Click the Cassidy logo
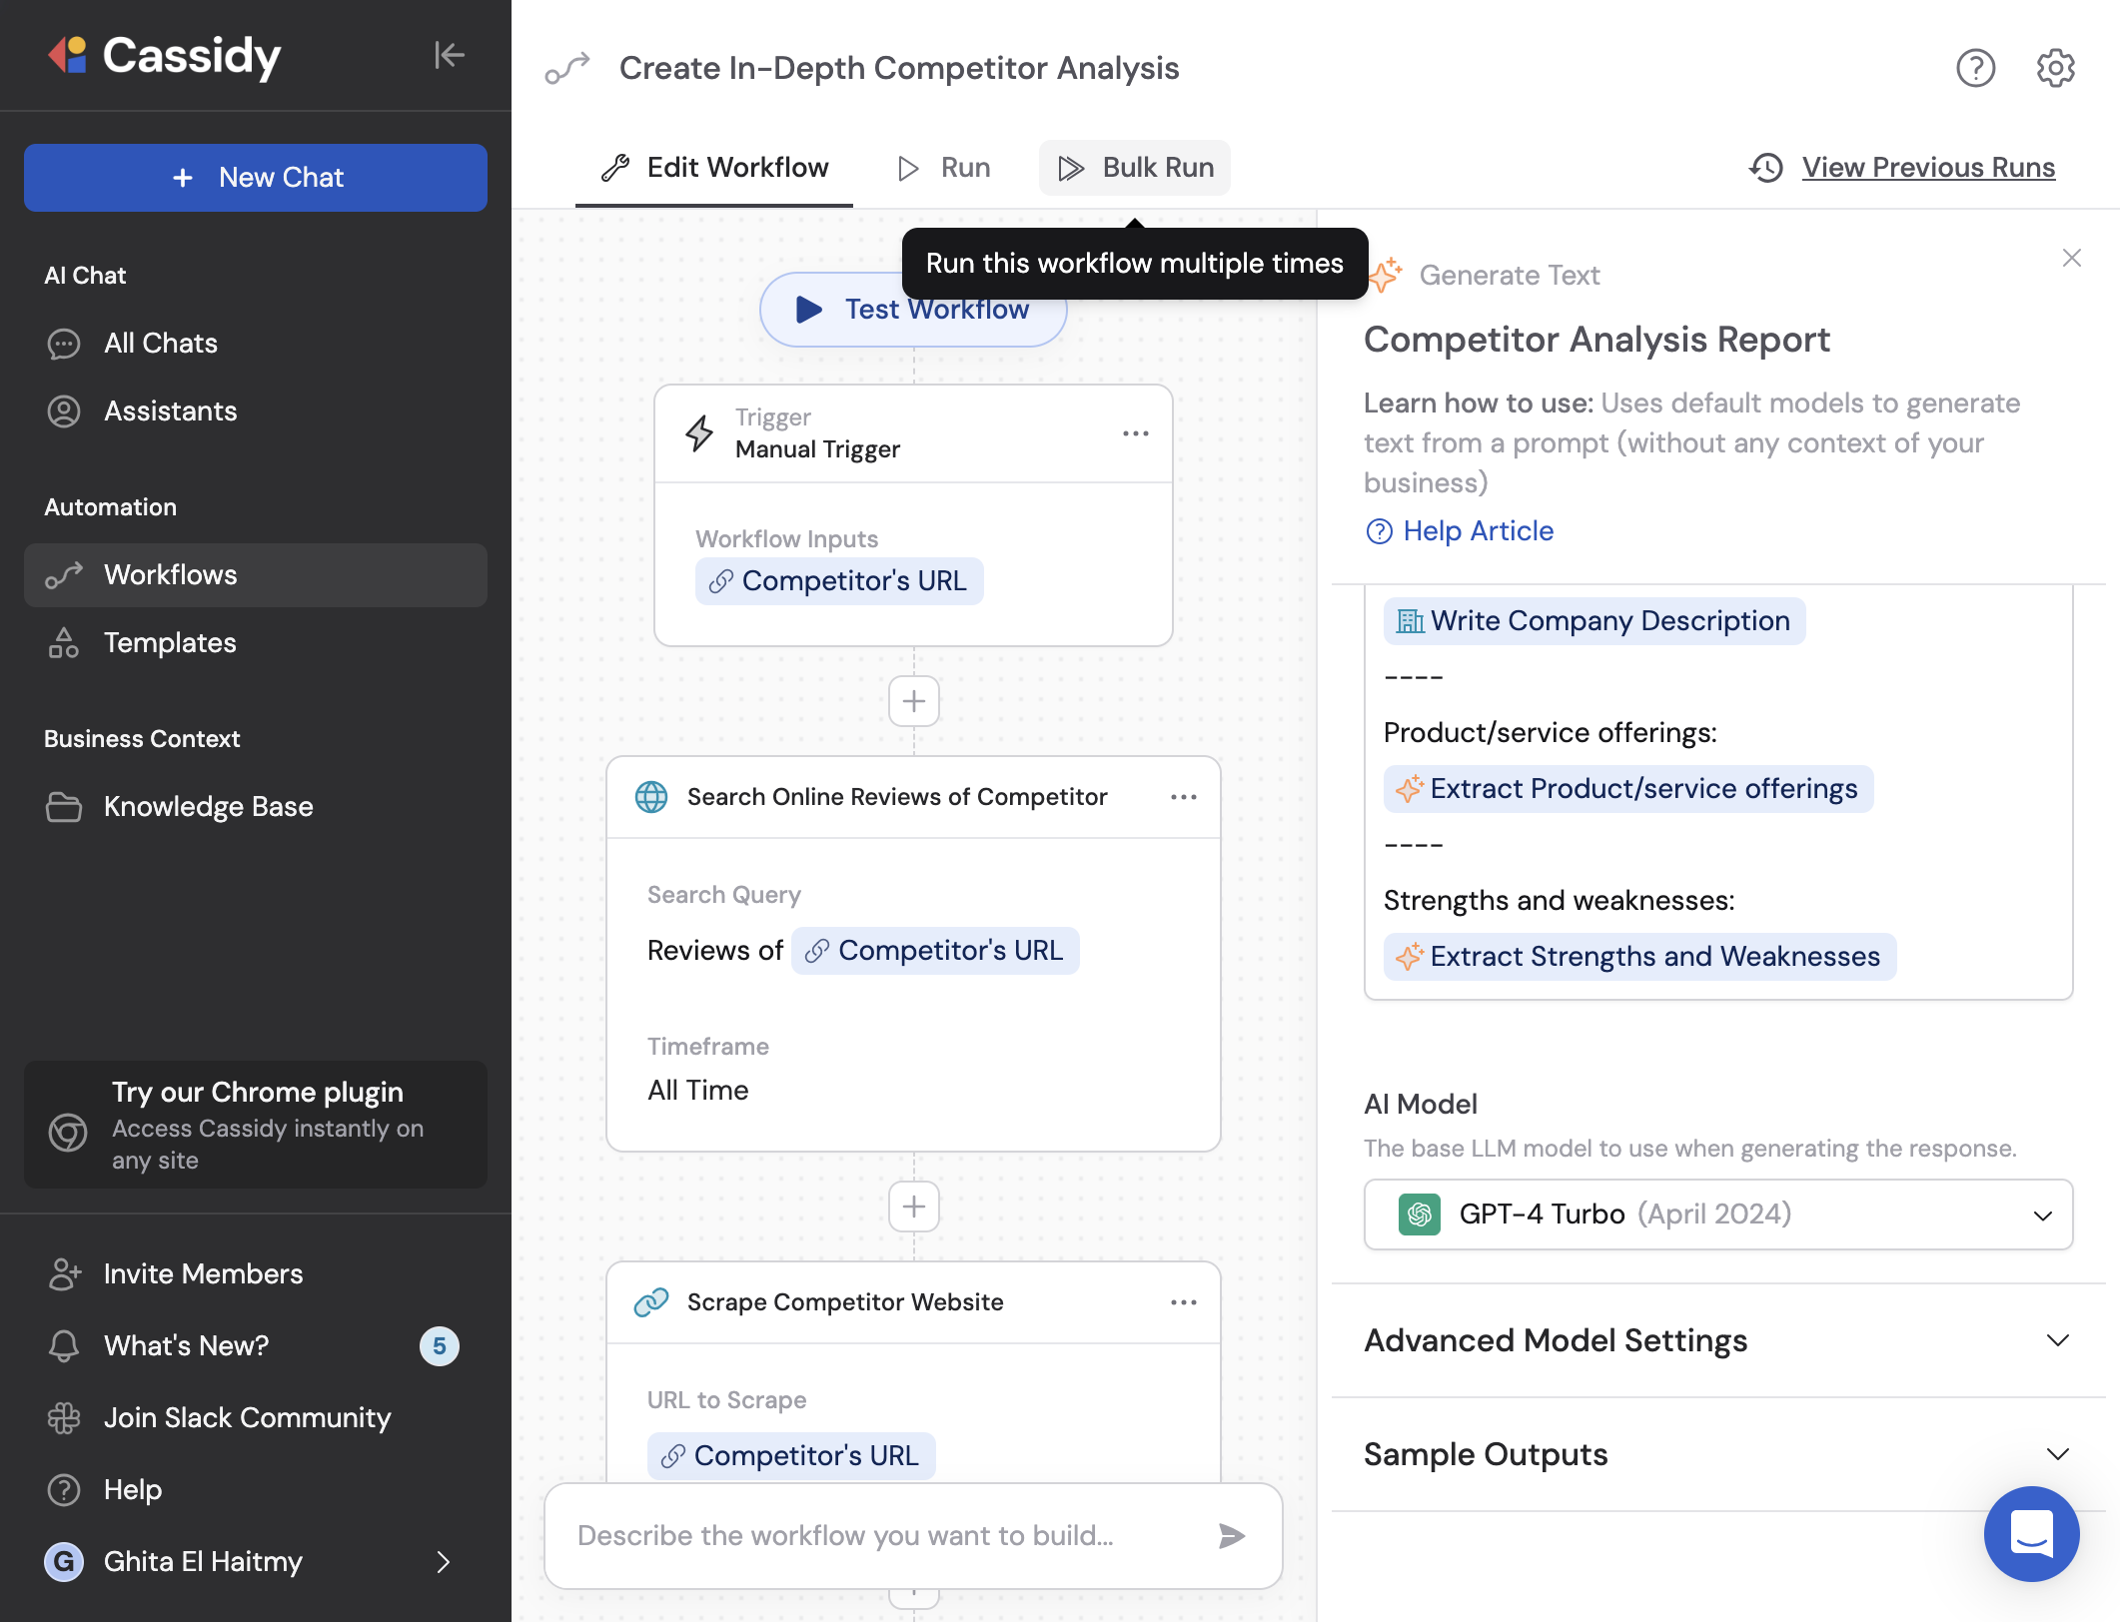 click(164, 55)
